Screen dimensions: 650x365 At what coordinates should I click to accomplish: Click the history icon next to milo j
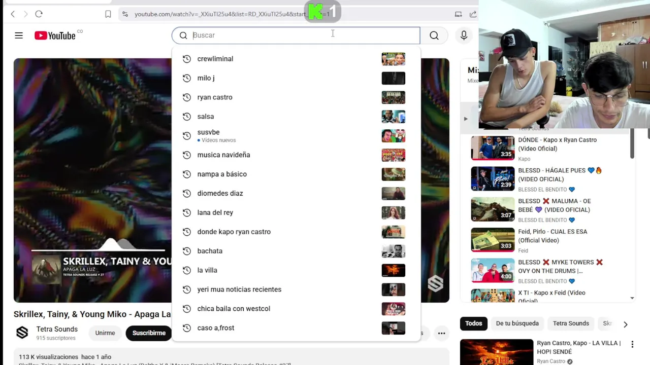[x=187, y=78]
